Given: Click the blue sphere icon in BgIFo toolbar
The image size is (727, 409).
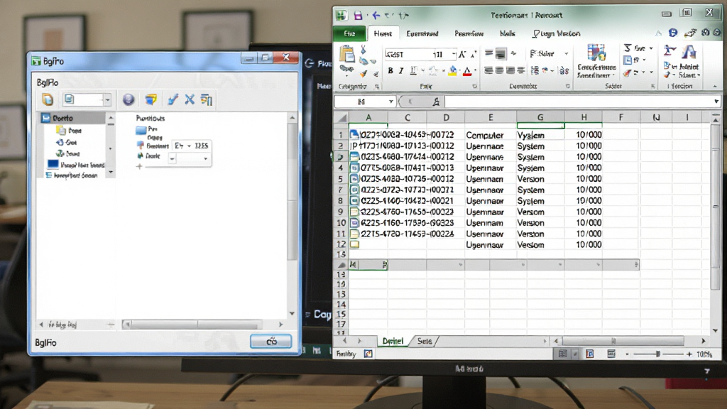Looking at the screenshot, I should 129,99.
